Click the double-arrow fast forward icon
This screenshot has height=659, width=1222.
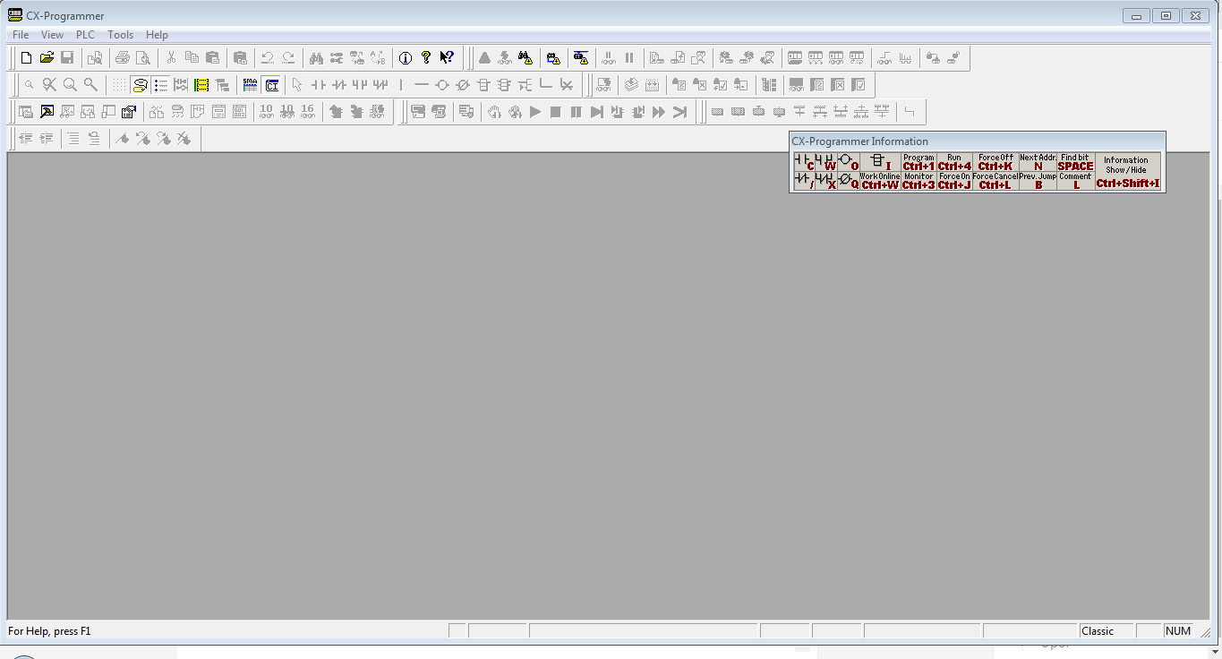click(659, 112)
